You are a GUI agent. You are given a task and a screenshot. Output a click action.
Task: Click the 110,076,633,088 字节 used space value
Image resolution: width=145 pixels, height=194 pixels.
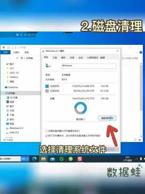[x=83, y=86]
